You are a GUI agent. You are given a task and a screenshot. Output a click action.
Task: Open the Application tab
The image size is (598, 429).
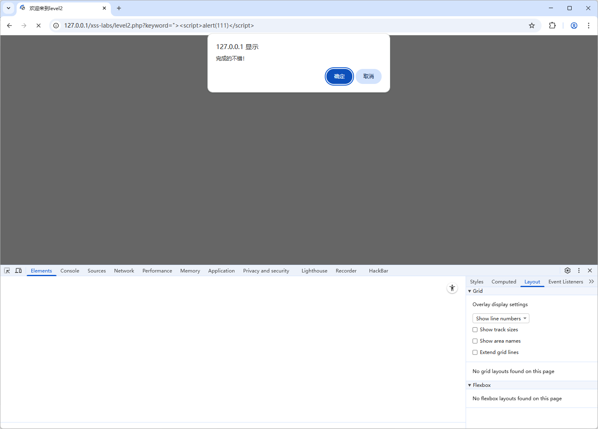coord(221,271)
